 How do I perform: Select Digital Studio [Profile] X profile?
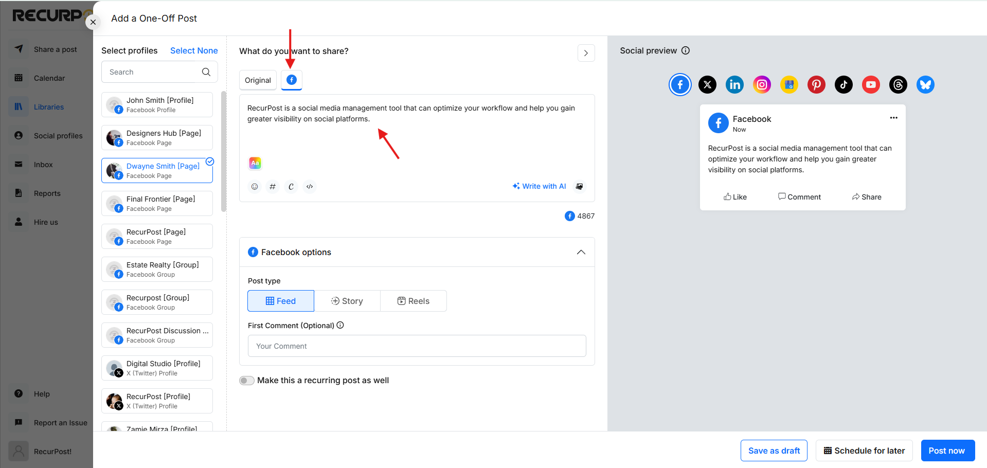point(157,368)
